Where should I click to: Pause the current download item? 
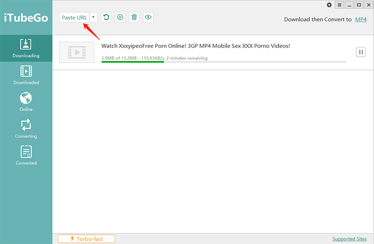pyautogui.click(x=361, y=52)
